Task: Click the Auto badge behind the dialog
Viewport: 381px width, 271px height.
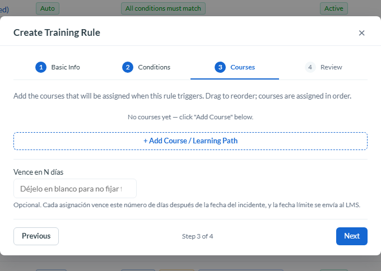Action: (48, 8)
